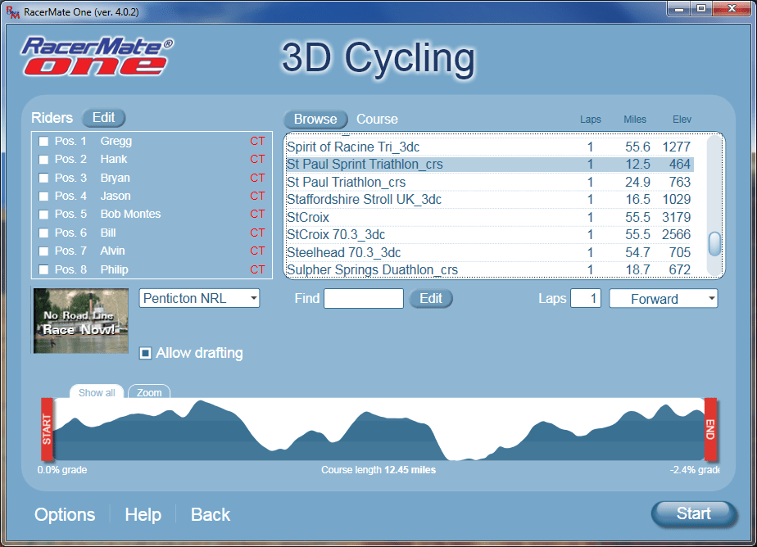The image size is (757, 547).
Task: Open the Penticton NRL dropdown
Action: pos(199,298)
